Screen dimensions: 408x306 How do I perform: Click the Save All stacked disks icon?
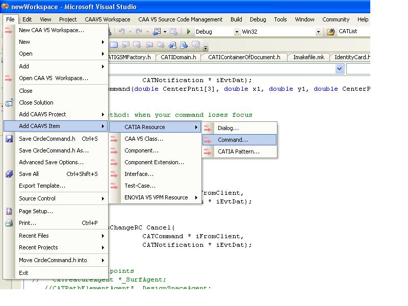click(x=9, y=174)
